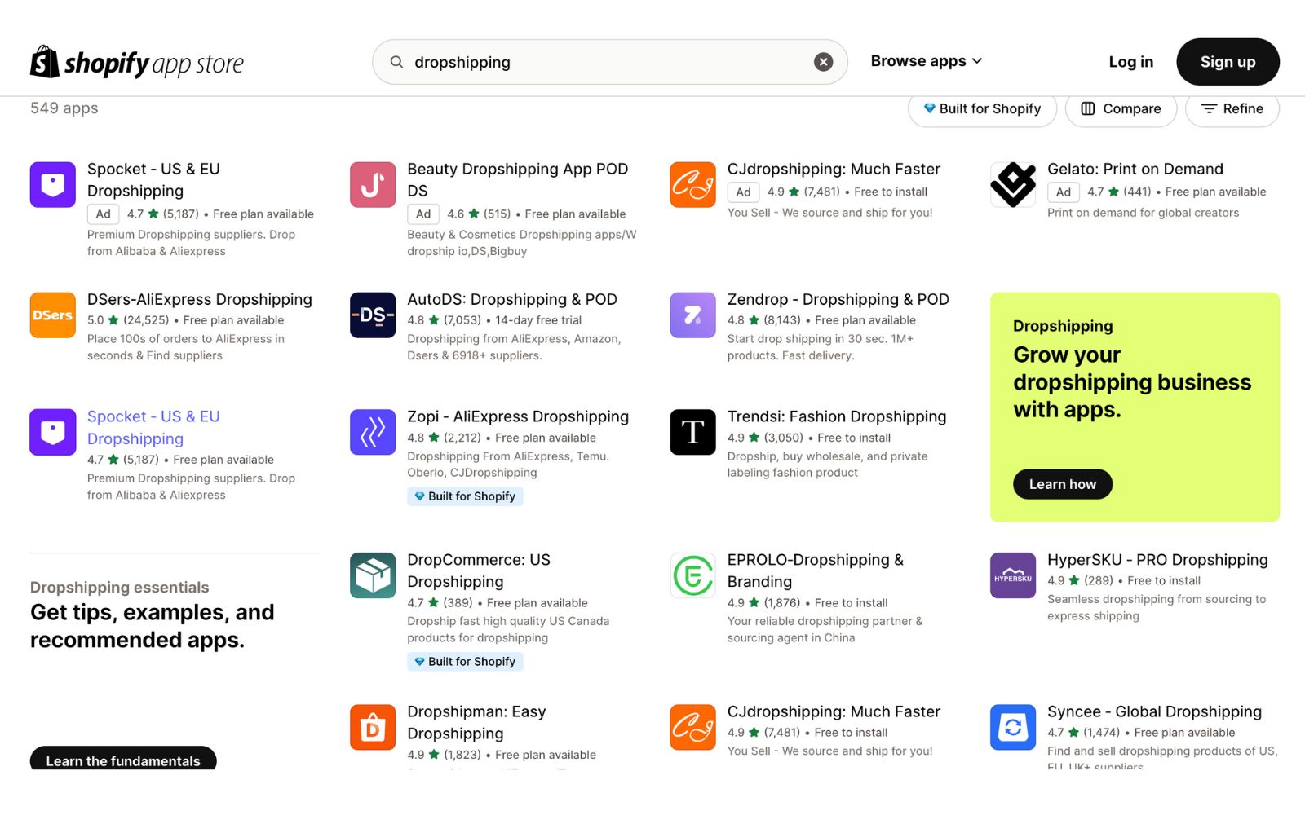Viewport: 1305px width, 815px height.
Task: Open Beauty Dropshipping App POD DS link
Action: tap(518, 179)
